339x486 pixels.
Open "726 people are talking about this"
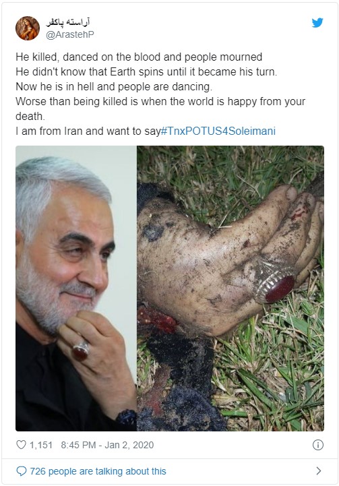98,471
